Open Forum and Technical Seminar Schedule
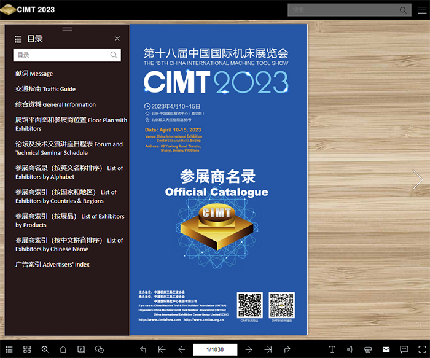Image resolution: width=430 pixels, height=358 pixels. click(x=69, y=149)
